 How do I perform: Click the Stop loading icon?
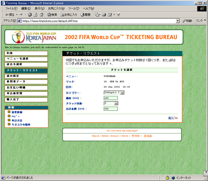[30, 15]
